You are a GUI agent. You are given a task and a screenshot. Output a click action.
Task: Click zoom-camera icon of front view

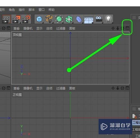click(x=118, y=88)
